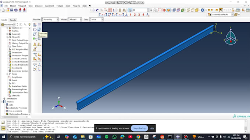Open the Constraint menu
Image resolution: width=250 pixels, height=140 pixels.
coord(49,6)
